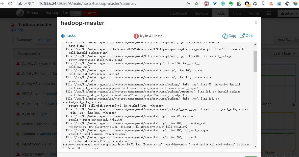Click the 15 alerts red badge
Image resolution: width=299 pixels, height=157 pixels.
(90, 13)
